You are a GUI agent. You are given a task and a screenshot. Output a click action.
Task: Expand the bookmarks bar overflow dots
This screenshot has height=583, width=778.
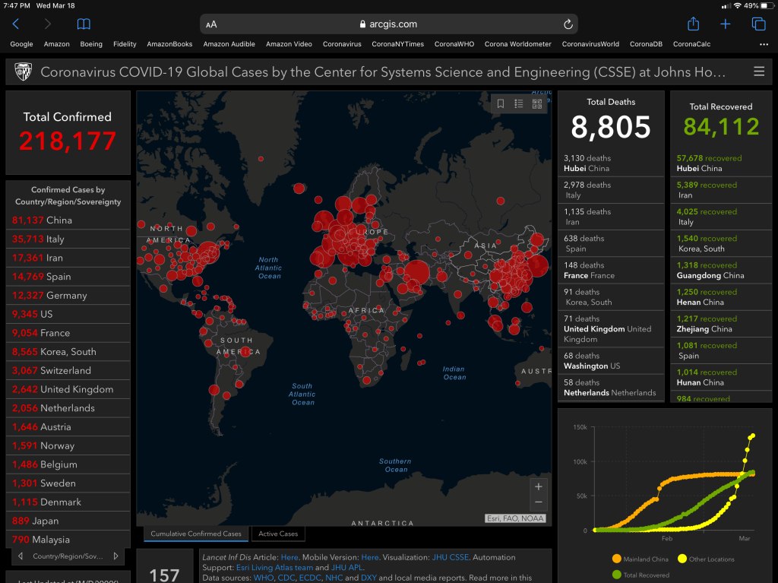764,44
